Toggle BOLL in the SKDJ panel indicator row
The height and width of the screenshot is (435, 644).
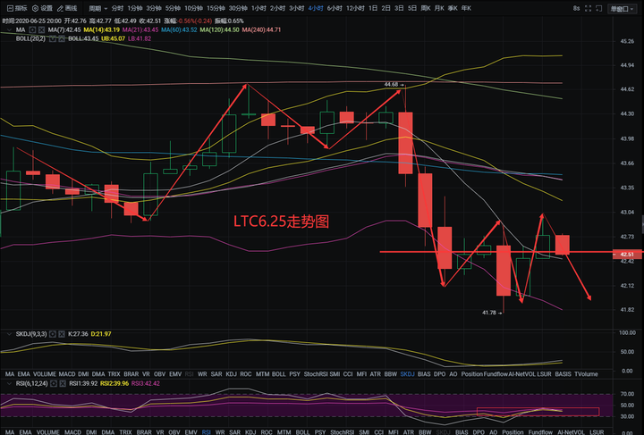click(278, 374)
